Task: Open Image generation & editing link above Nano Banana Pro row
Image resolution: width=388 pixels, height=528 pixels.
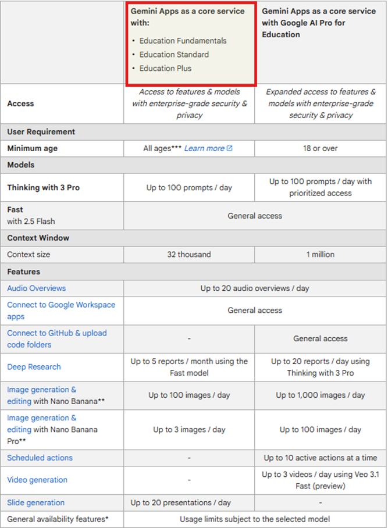Action: pos(41,390)
